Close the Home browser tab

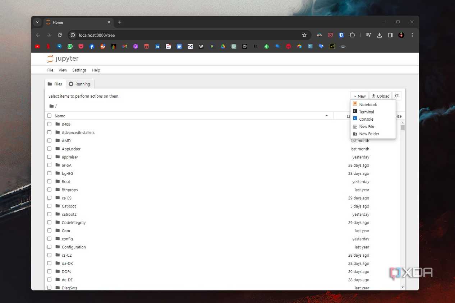click(109, 22)
